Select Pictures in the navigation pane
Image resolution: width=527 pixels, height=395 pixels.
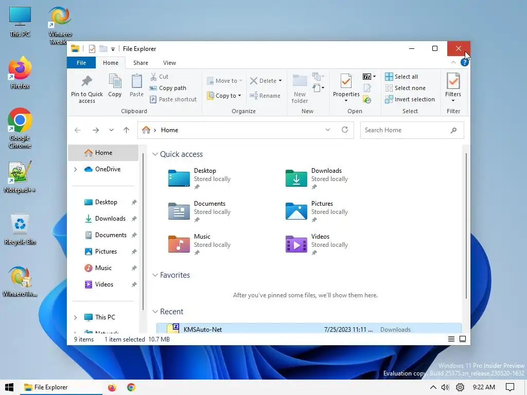[101, 252]
